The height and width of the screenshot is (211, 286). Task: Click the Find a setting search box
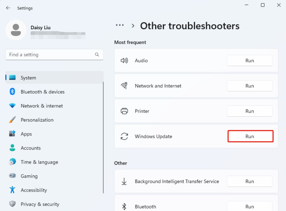point(54,55)
